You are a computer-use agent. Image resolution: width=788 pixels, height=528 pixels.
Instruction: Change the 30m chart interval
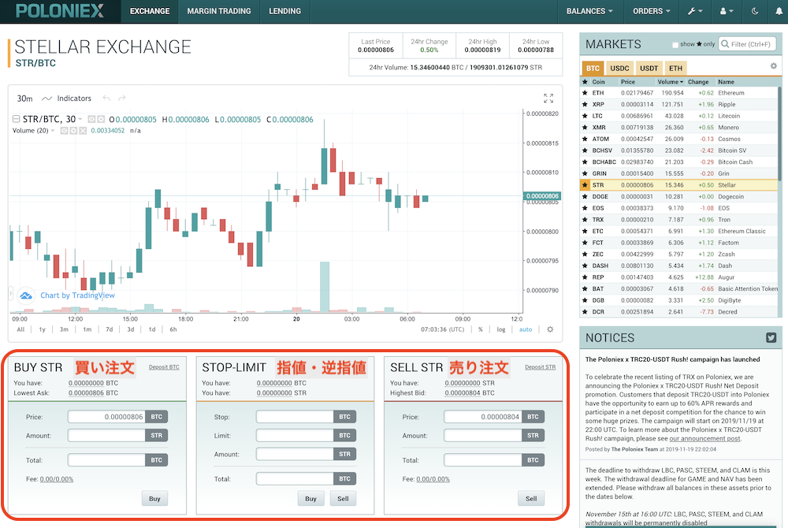24,99
